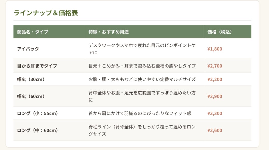
Task: Select the ロング（中：60cm） product name
Action: coord(37,130)
